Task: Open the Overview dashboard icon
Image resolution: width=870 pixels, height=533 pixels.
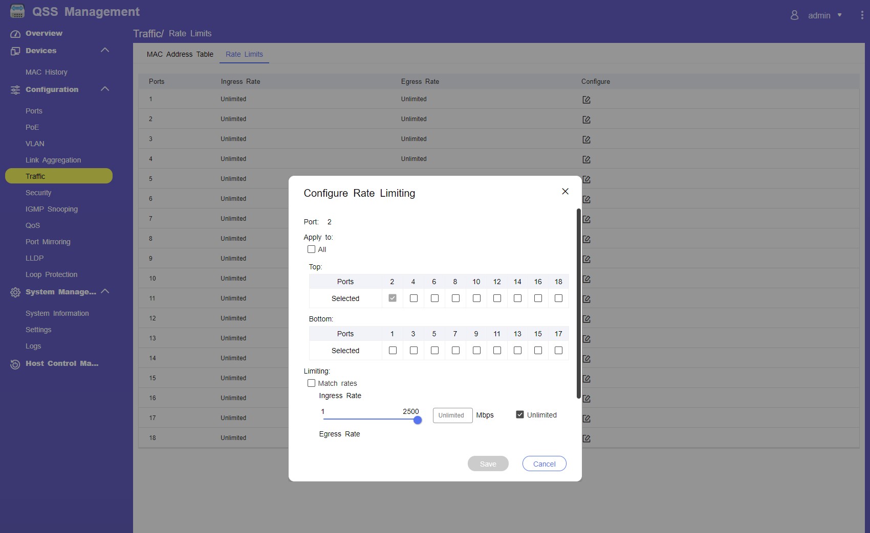Action: (x=15, y=34)
